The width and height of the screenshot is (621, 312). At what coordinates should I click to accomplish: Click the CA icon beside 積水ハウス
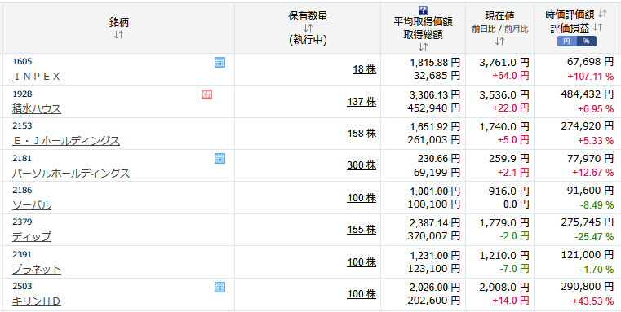pyautogui.click(x=206, y=94)
